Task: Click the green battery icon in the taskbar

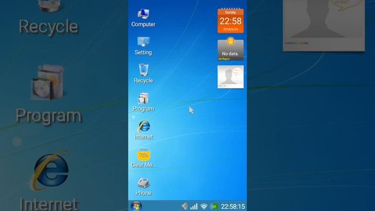Action: [x=214, y=206]
